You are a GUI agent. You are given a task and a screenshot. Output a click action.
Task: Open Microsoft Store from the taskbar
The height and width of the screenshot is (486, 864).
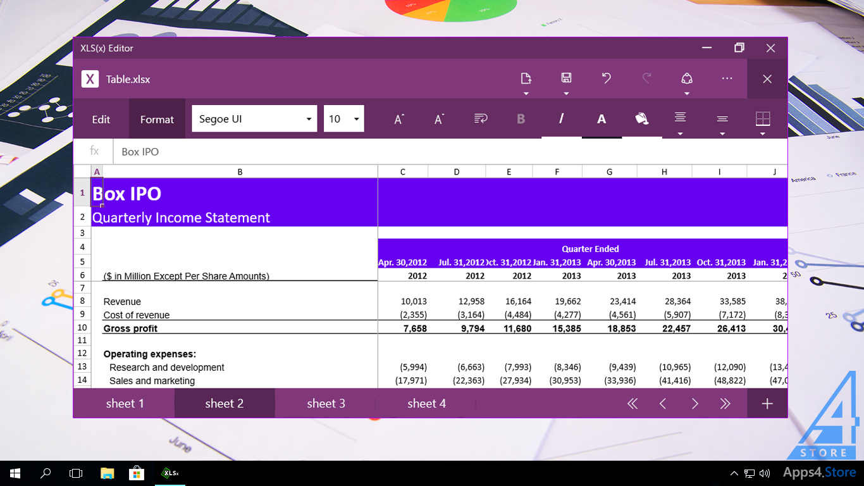point(137,473)
